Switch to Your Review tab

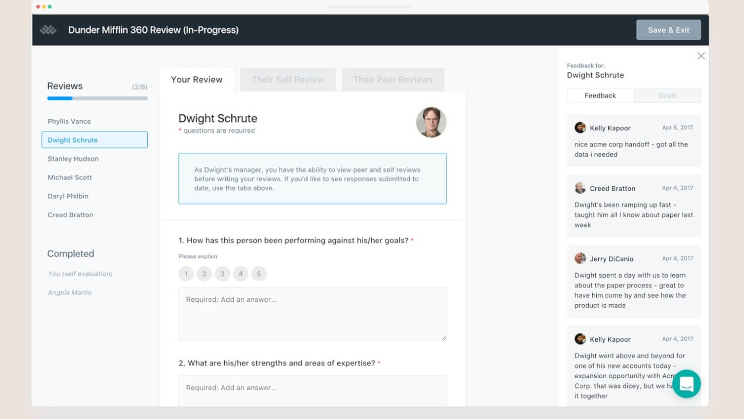(x=197, y=79)
